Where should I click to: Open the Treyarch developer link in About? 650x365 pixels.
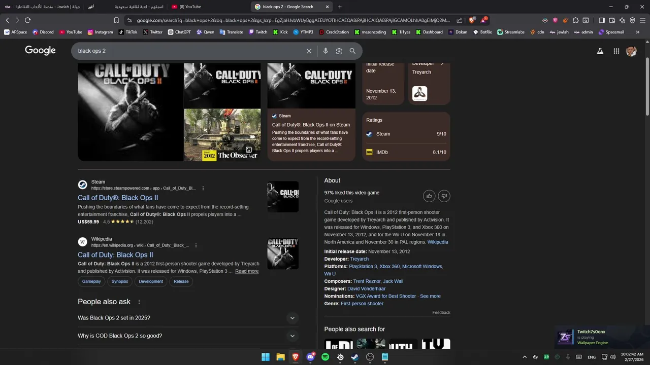point(360,259)
